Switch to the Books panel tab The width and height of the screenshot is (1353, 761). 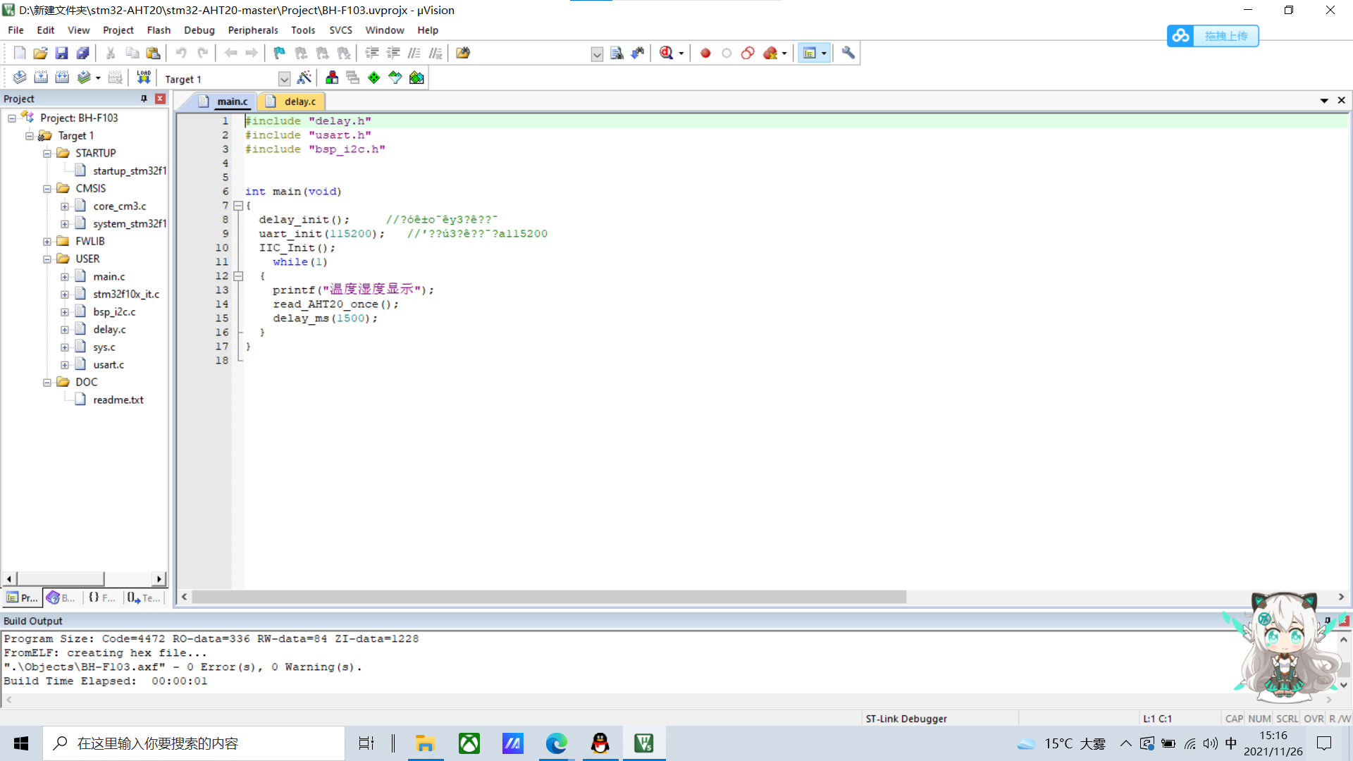click(61, 598)
